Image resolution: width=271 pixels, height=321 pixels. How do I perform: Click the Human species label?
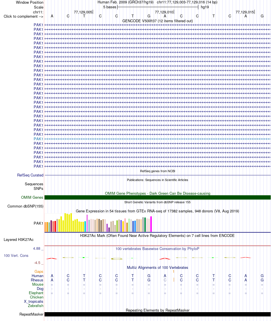37,276
